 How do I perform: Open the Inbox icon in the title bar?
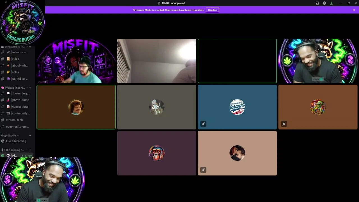point(317,3)
